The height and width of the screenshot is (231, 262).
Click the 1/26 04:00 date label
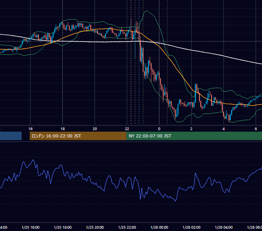[x=224, y=227]
